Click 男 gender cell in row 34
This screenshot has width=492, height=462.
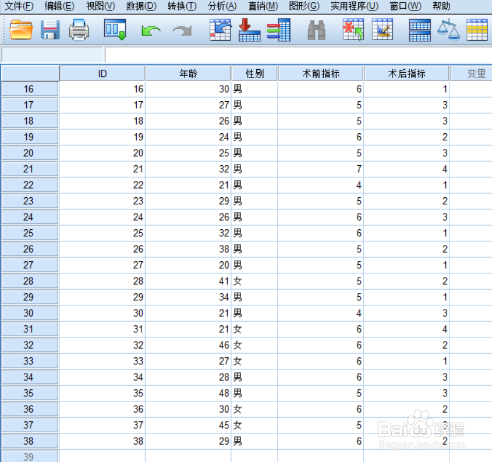254,377
